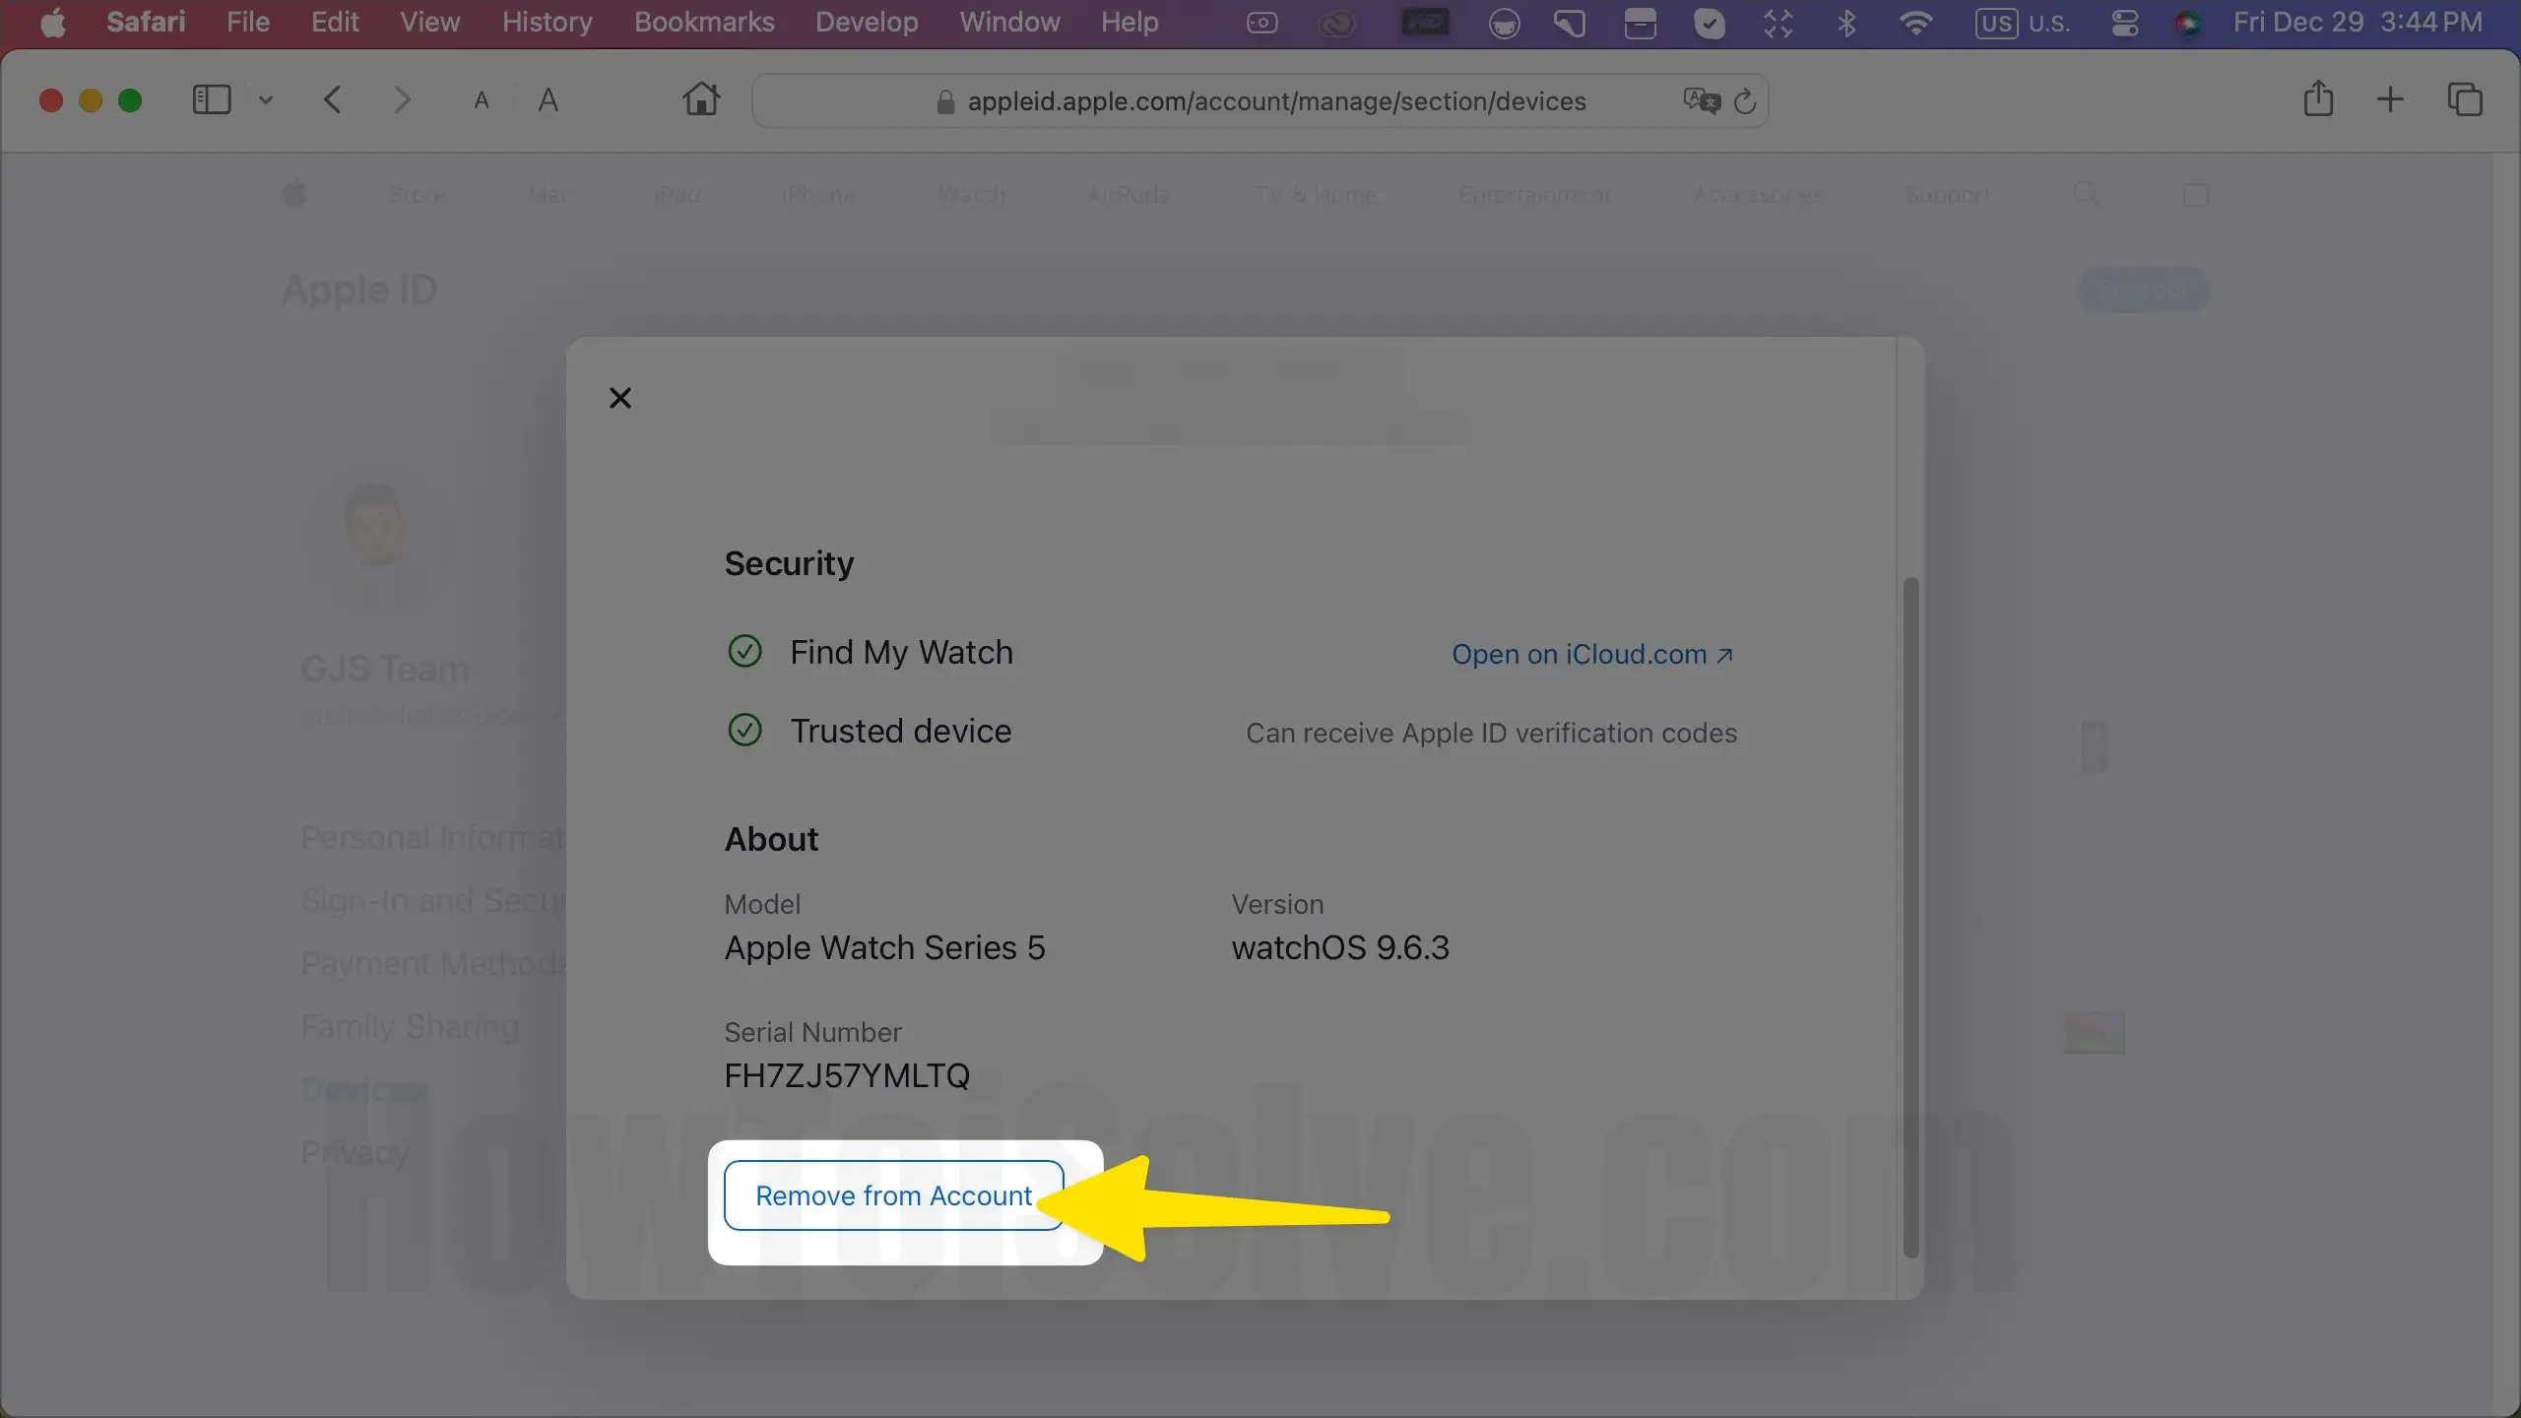The width and height of the screenshot is (2521, 1418).
Task: Click the dialog's vertical scrollbar
Action: coord(1910,916)
